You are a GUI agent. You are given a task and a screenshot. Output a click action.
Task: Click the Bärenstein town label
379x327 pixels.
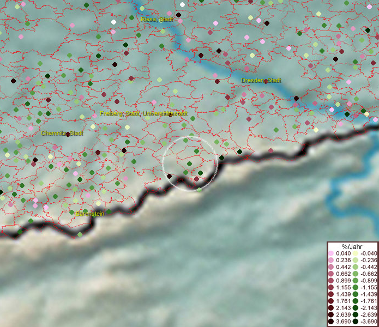[89, 214]
